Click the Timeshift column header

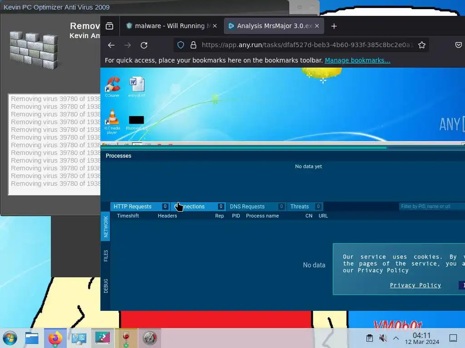[128, 216]
